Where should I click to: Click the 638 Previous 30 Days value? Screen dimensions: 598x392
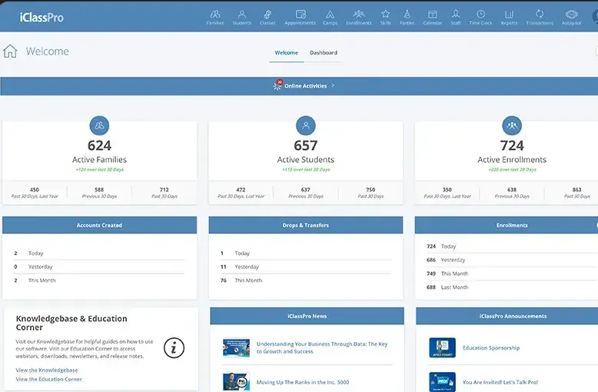pos(512,190)
